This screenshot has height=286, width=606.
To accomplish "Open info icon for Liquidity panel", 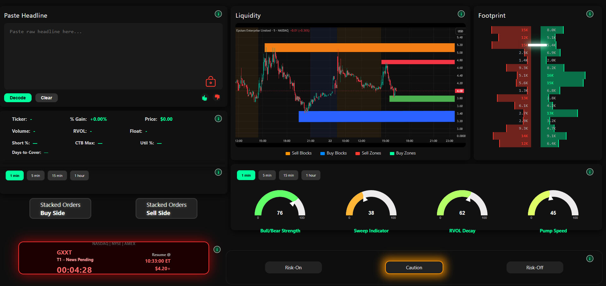I will 461,14.
